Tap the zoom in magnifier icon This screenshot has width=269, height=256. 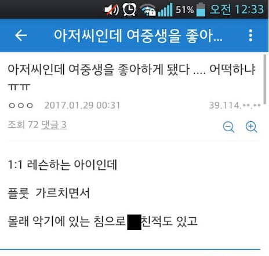coord(251,127)
